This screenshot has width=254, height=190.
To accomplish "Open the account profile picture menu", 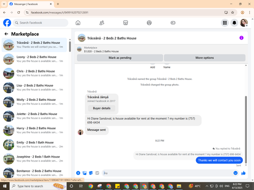I will (x=244, y=23).
